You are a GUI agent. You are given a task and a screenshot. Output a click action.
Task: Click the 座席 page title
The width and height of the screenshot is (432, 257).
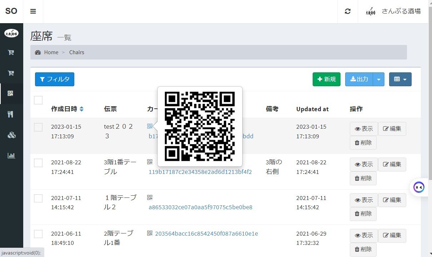pos(41,36)
